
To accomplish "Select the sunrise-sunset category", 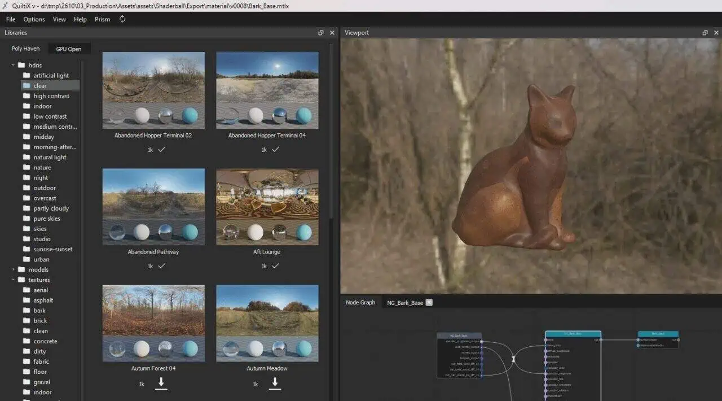I will click(53, 249).
